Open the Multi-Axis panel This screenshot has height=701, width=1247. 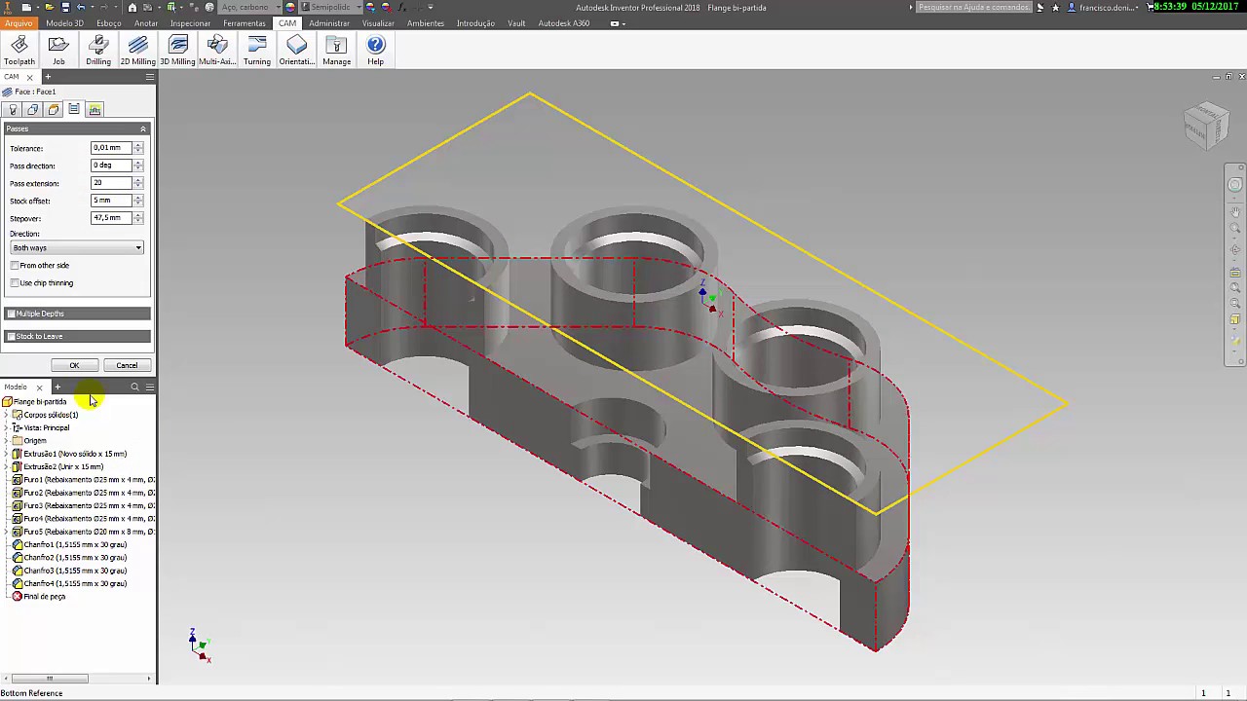pyautogui.click(x=217, y=51)
